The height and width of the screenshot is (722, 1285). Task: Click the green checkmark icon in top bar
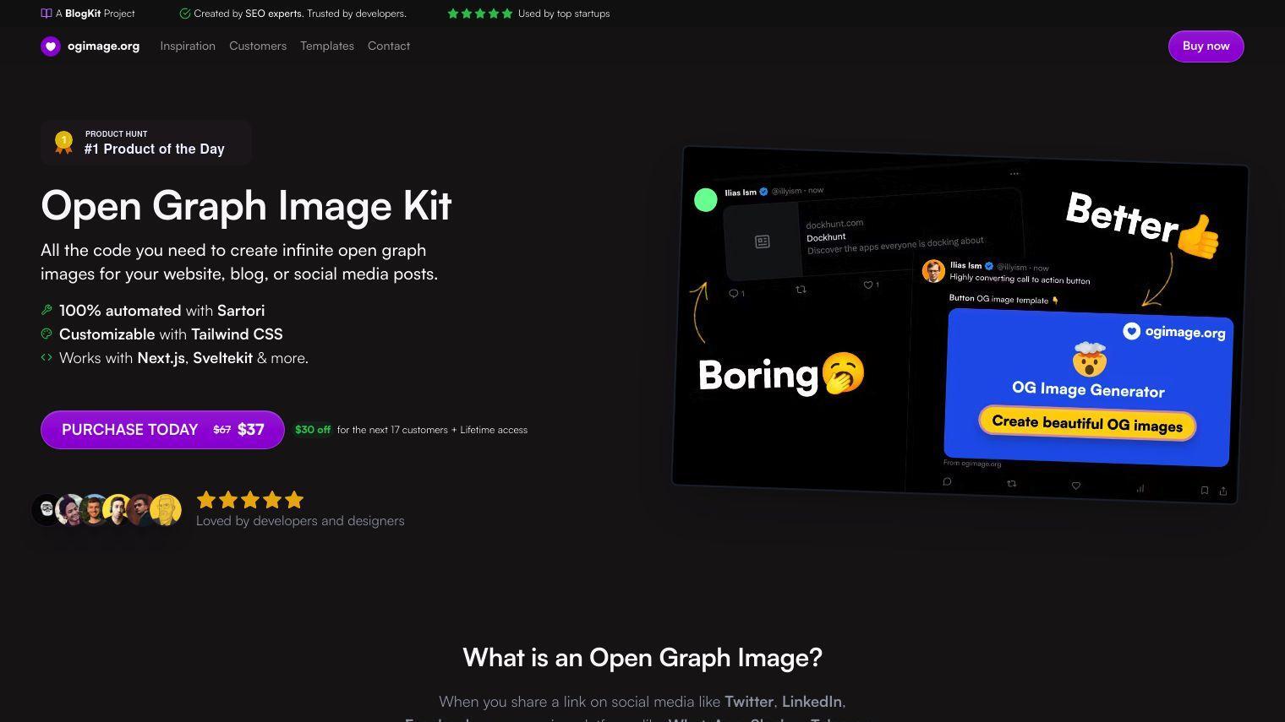(185, 14)
